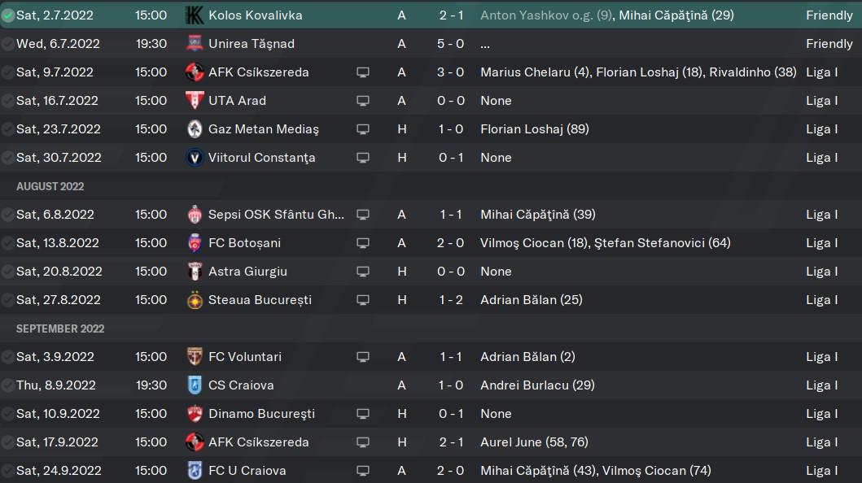Click the Unirea Tășnad club badge
Image resolution: width=862 pixels, height=483 pixels.
194,43
